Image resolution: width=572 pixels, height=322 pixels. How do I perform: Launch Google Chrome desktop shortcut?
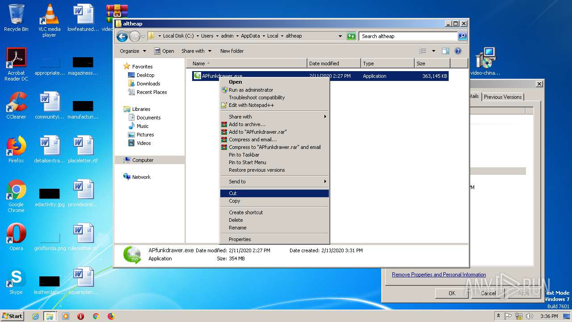(16, 196)
